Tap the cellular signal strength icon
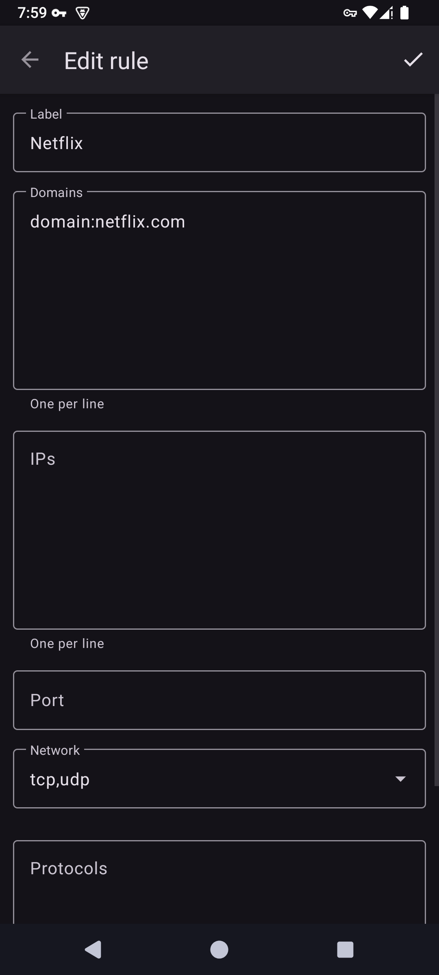This screenshot has width=439, height=975. (385, 13)
